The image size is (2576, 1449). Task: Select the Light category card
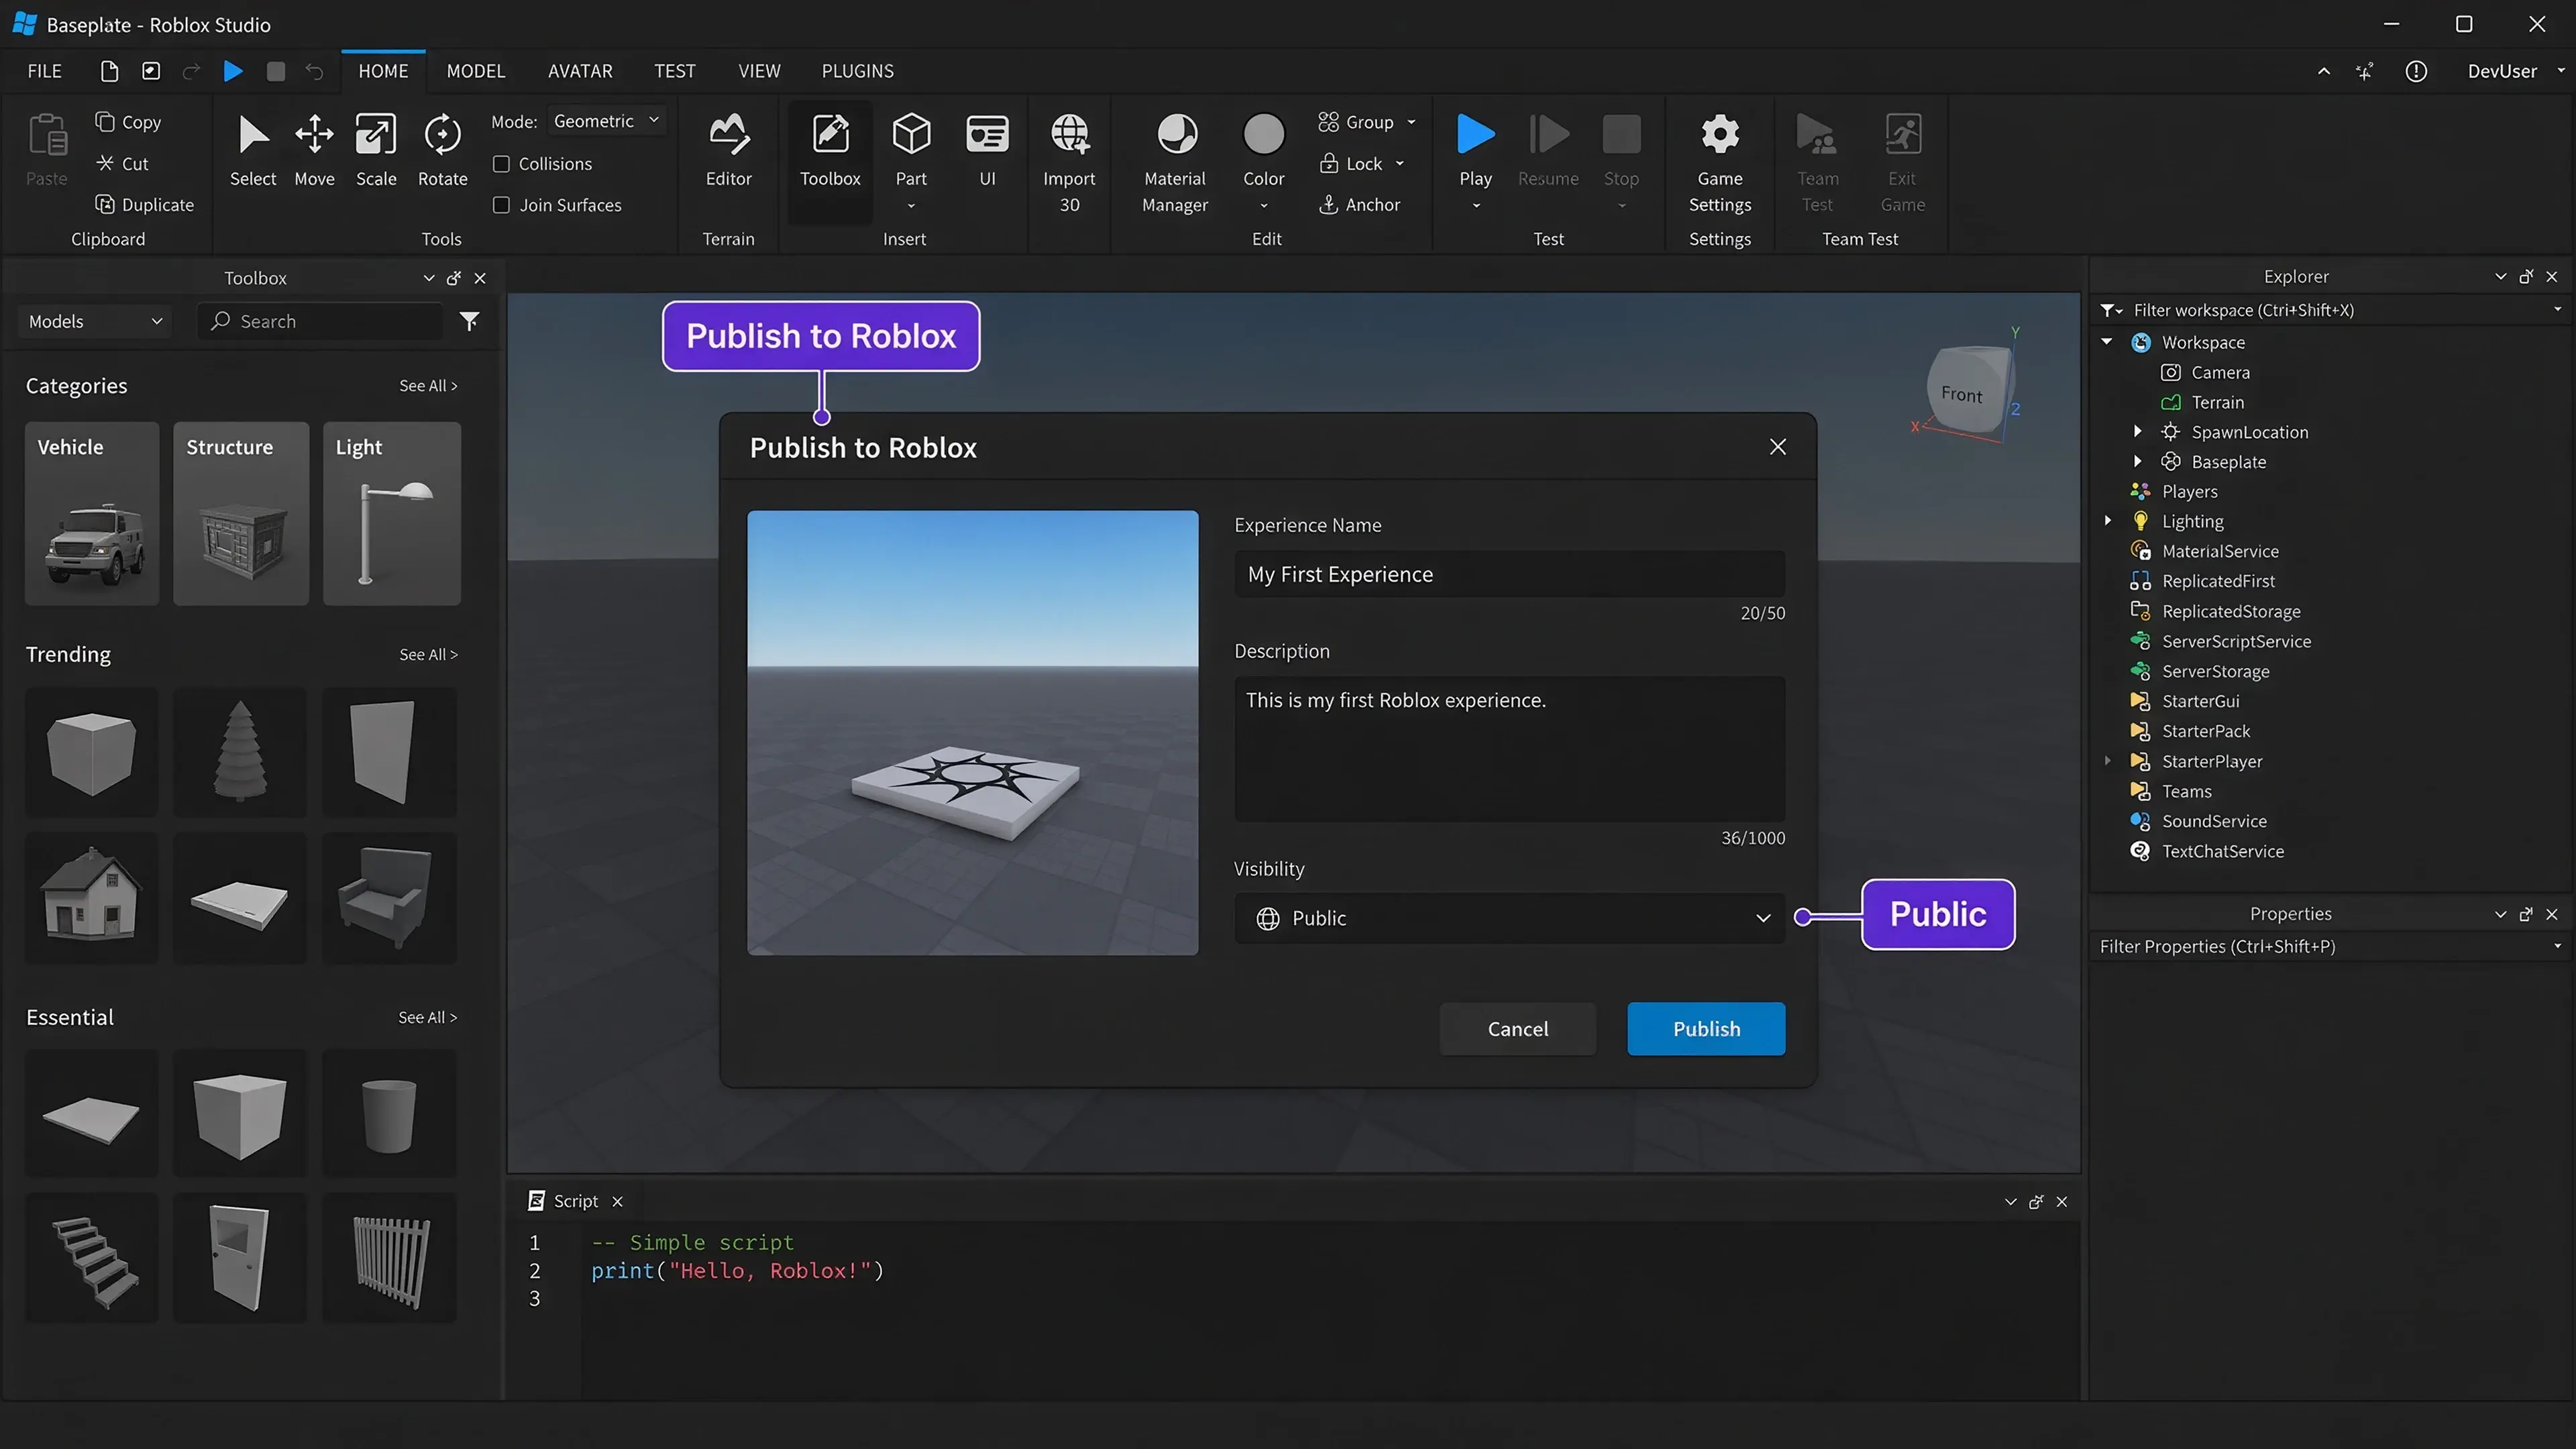pos(391,513)
